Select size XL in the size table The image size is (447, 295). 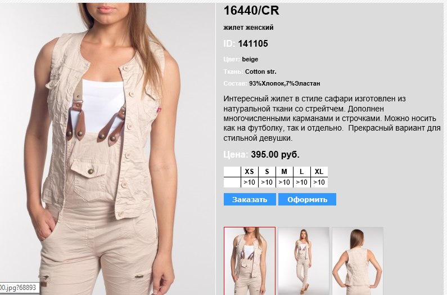pyautogui.click(x=319, y=172)
